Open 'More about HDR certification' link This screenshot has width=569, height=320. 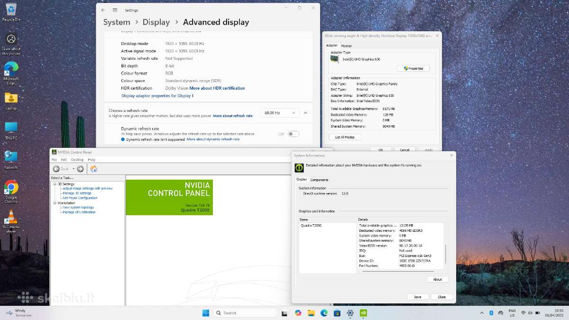[x=217, y=88]
